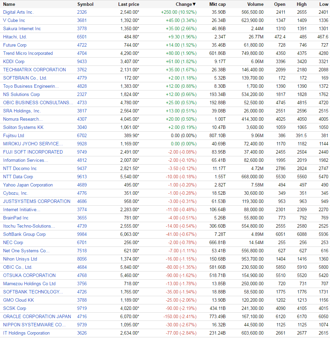Open OTSUKA CORPORATION link
This screenshot has height=338, width=330.
point(29,275)
